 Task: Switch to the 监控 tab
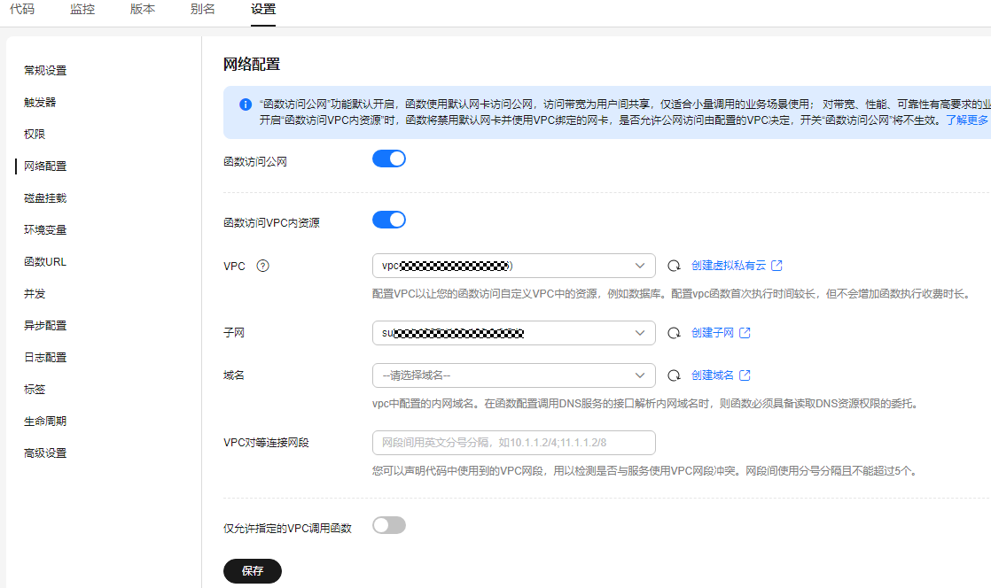coord(82,10)
